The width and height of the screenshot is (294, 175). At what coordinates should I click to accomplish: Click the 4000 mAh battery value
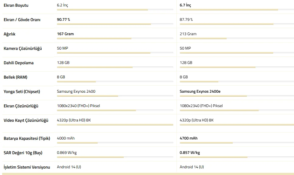pos(66,138)
